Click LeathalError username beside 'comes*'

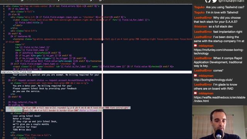pyautogui.click(x=203, y=71)
